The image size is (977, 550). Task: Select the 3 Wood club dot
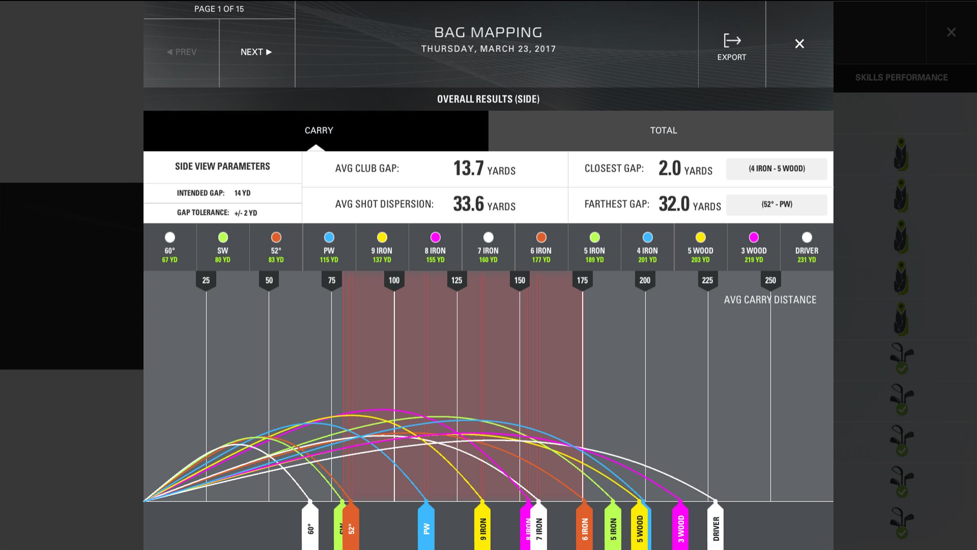click(x=754, y=238)
